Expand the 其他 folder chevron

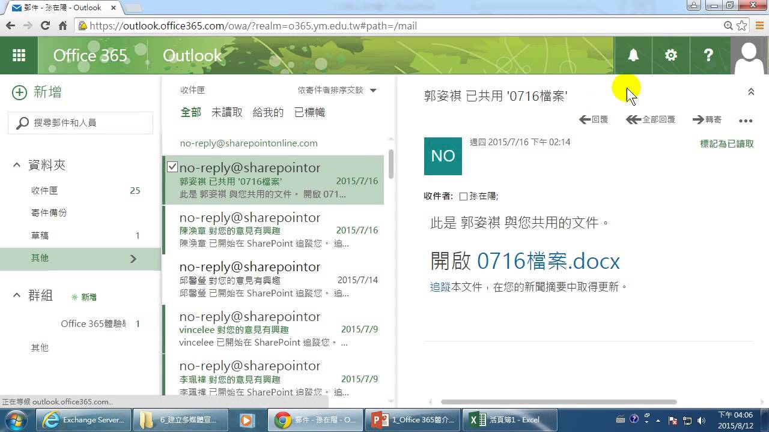133,259
